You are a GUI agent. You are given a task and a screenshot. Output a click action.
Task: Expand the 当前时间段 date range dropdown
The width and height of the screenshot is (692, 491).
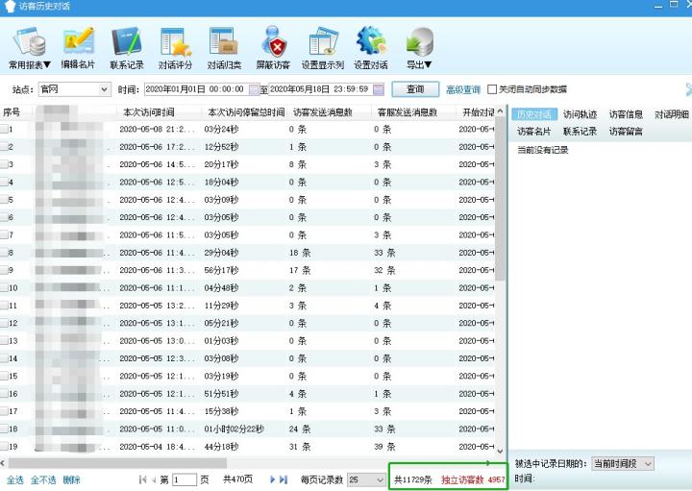point(647,463)
